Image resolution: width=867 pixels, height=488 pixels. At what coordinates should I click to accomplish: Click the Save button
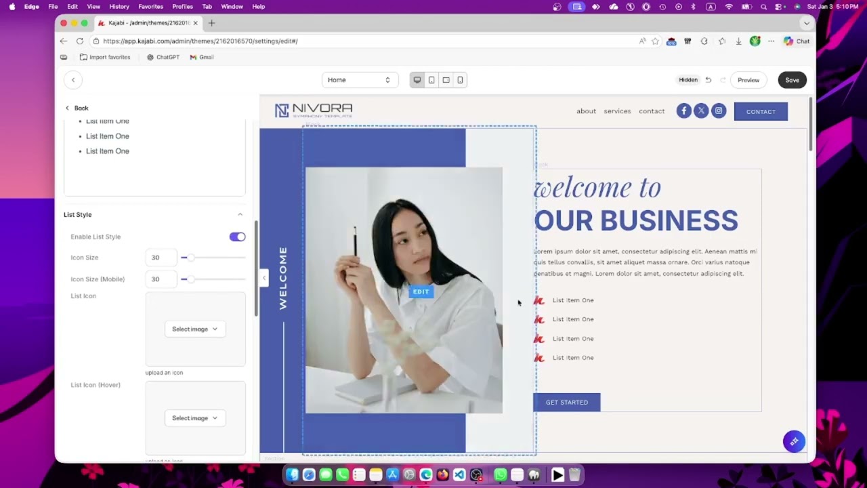[x=792, y=80]
